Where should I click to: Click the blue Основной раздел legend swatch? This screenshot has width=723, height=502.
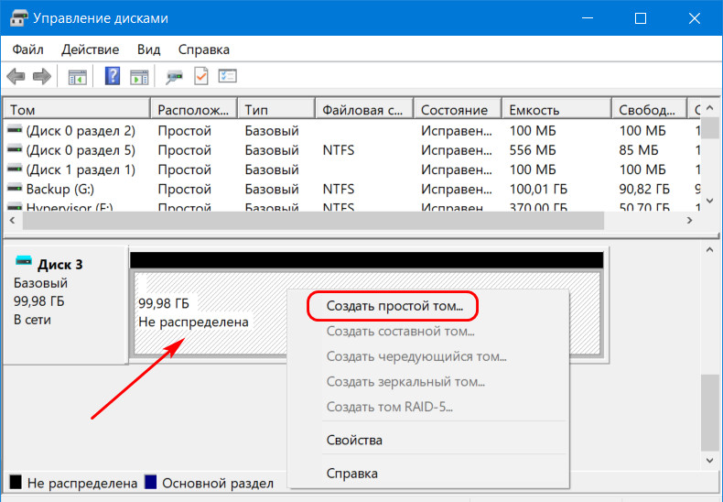[151, 482]
